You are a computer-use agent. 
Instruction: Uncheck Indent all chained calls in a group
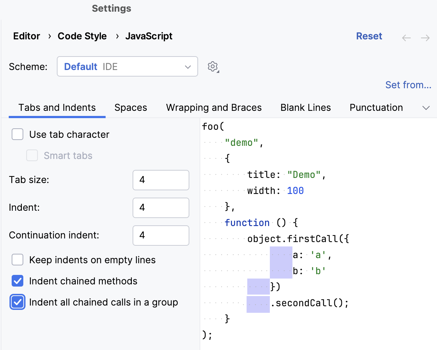17,302
